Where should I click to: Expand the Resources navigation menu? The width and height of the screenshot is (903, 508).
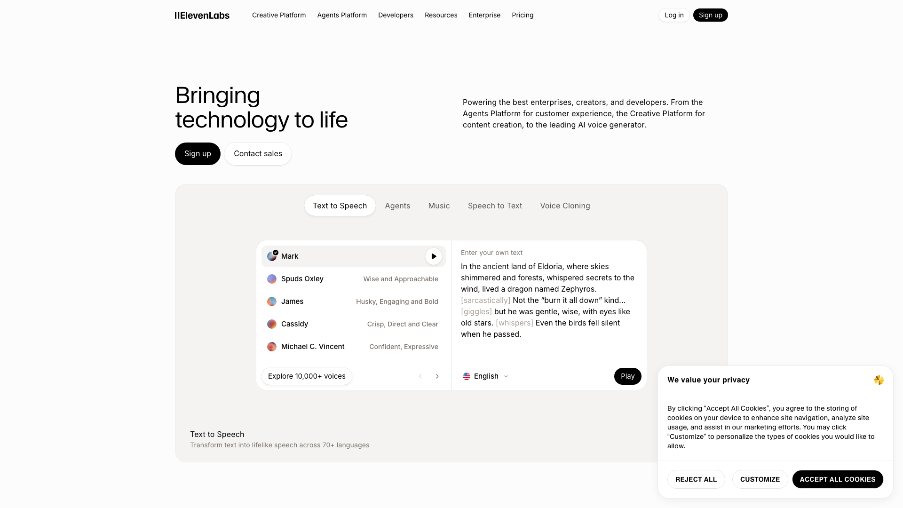coord(441,15)
